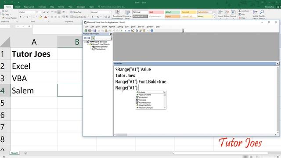Click Run Sub play icon in VBA toolbar
Screen dimensions: 281x158
122,31
